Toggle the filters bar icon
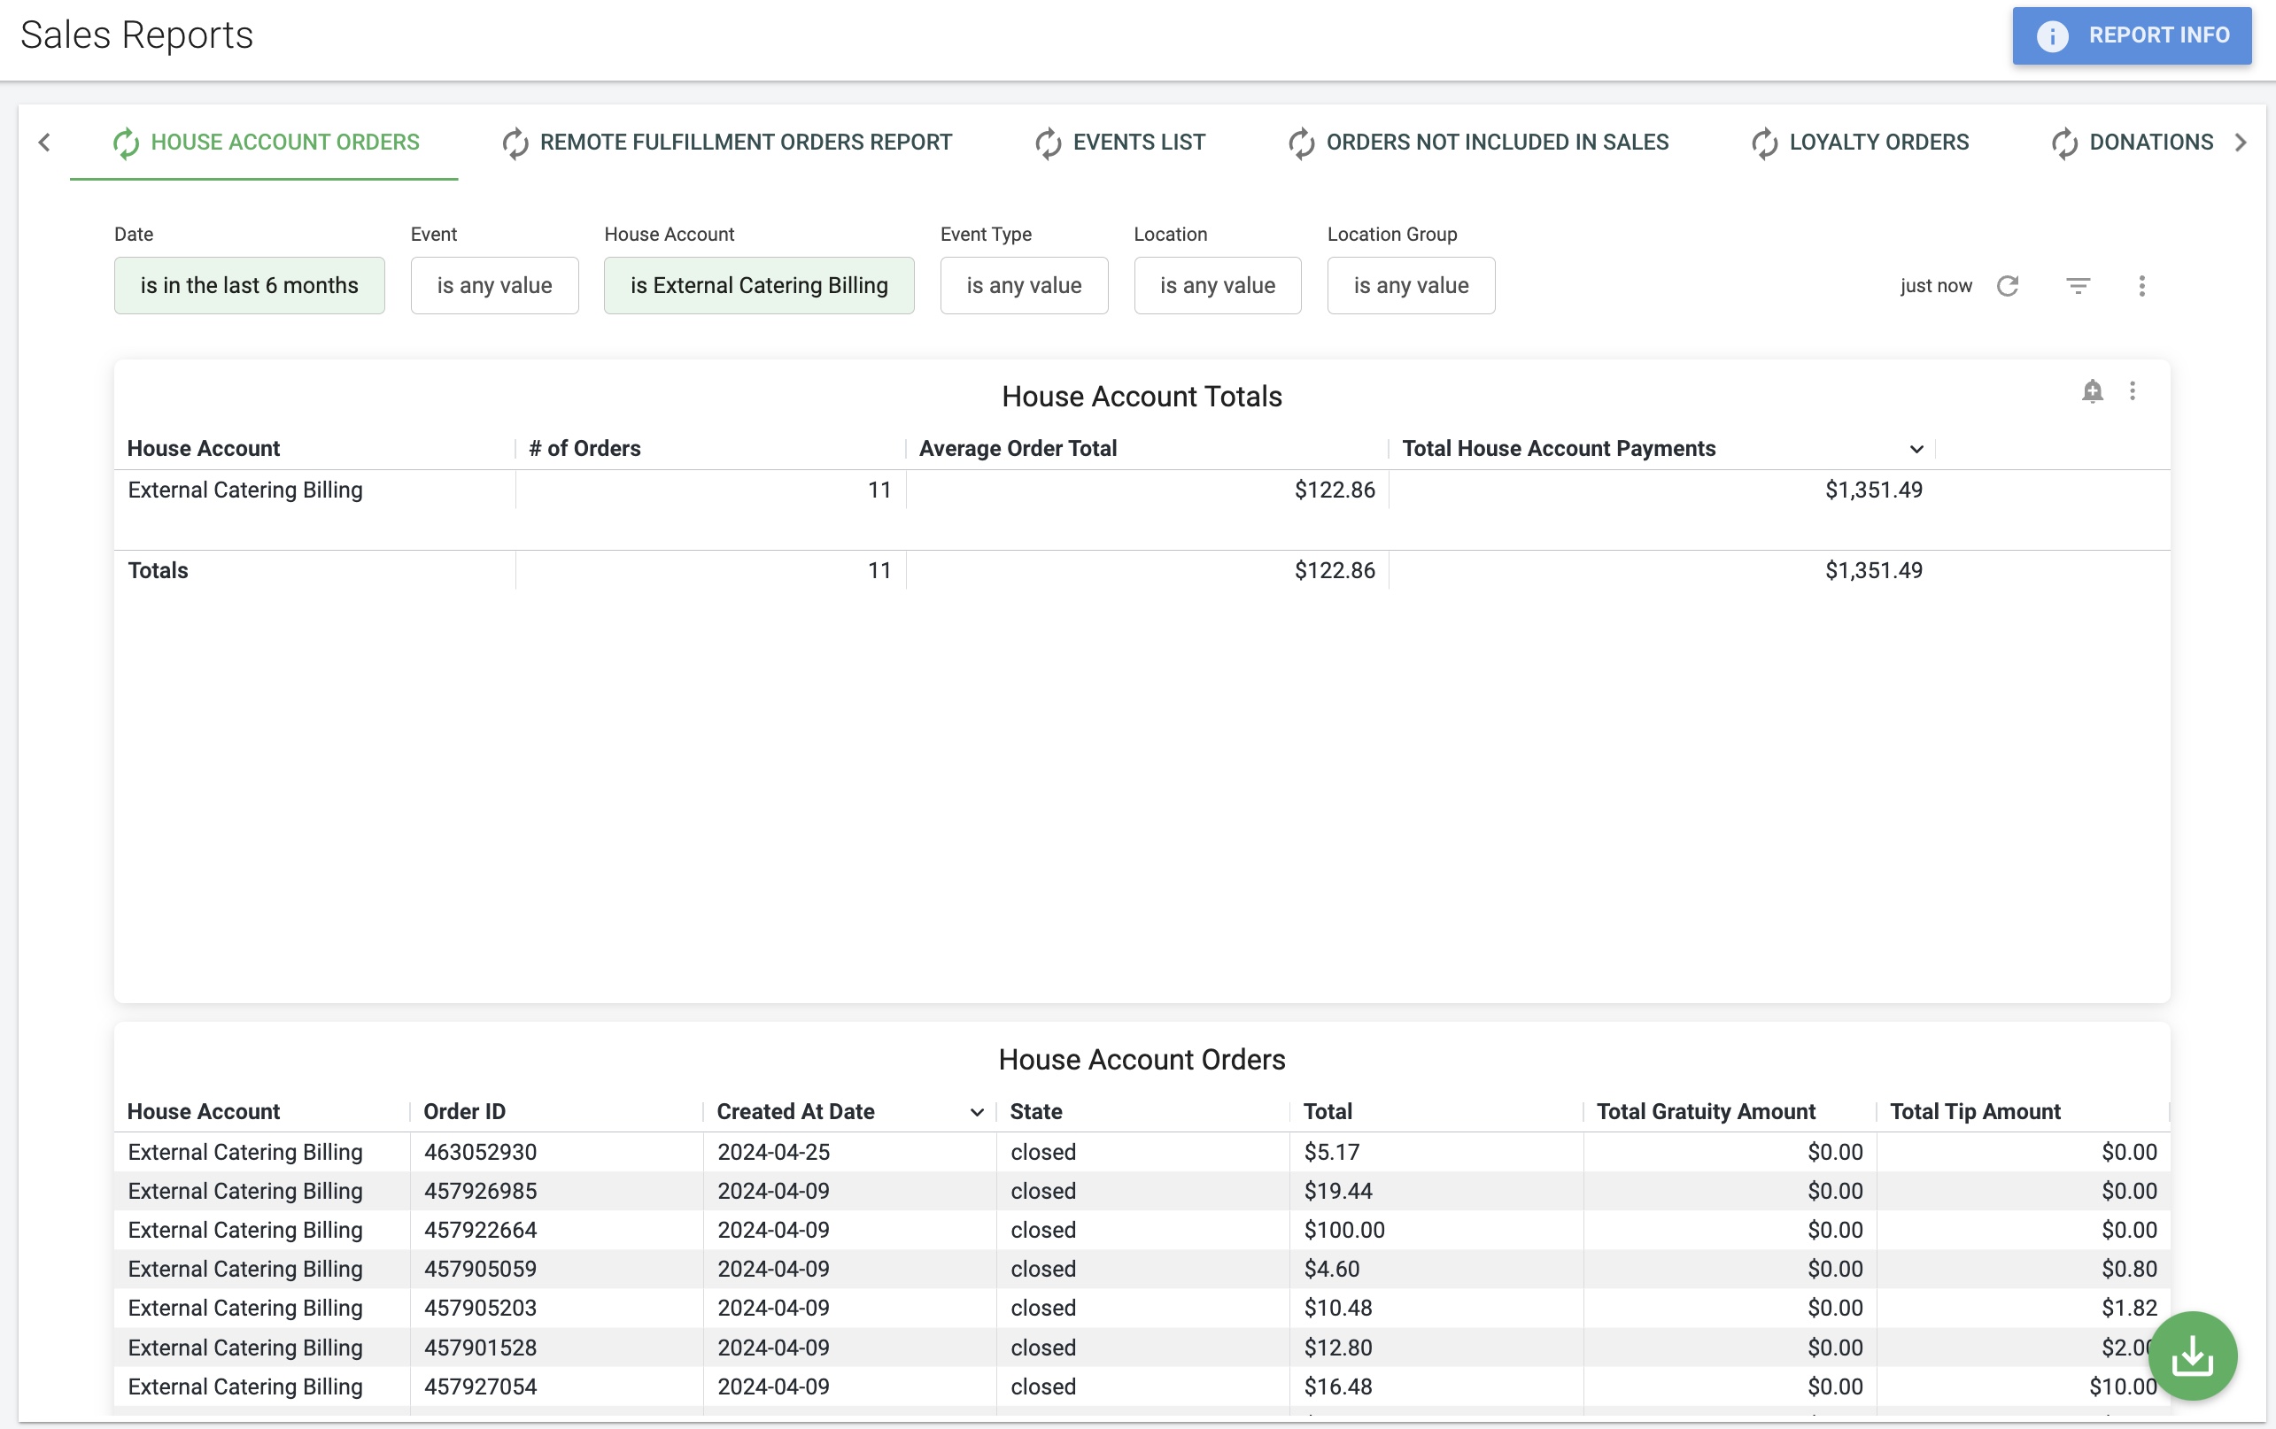Image resolution: width=2276 pixels, height=1429 pixels. [2078, 285]
